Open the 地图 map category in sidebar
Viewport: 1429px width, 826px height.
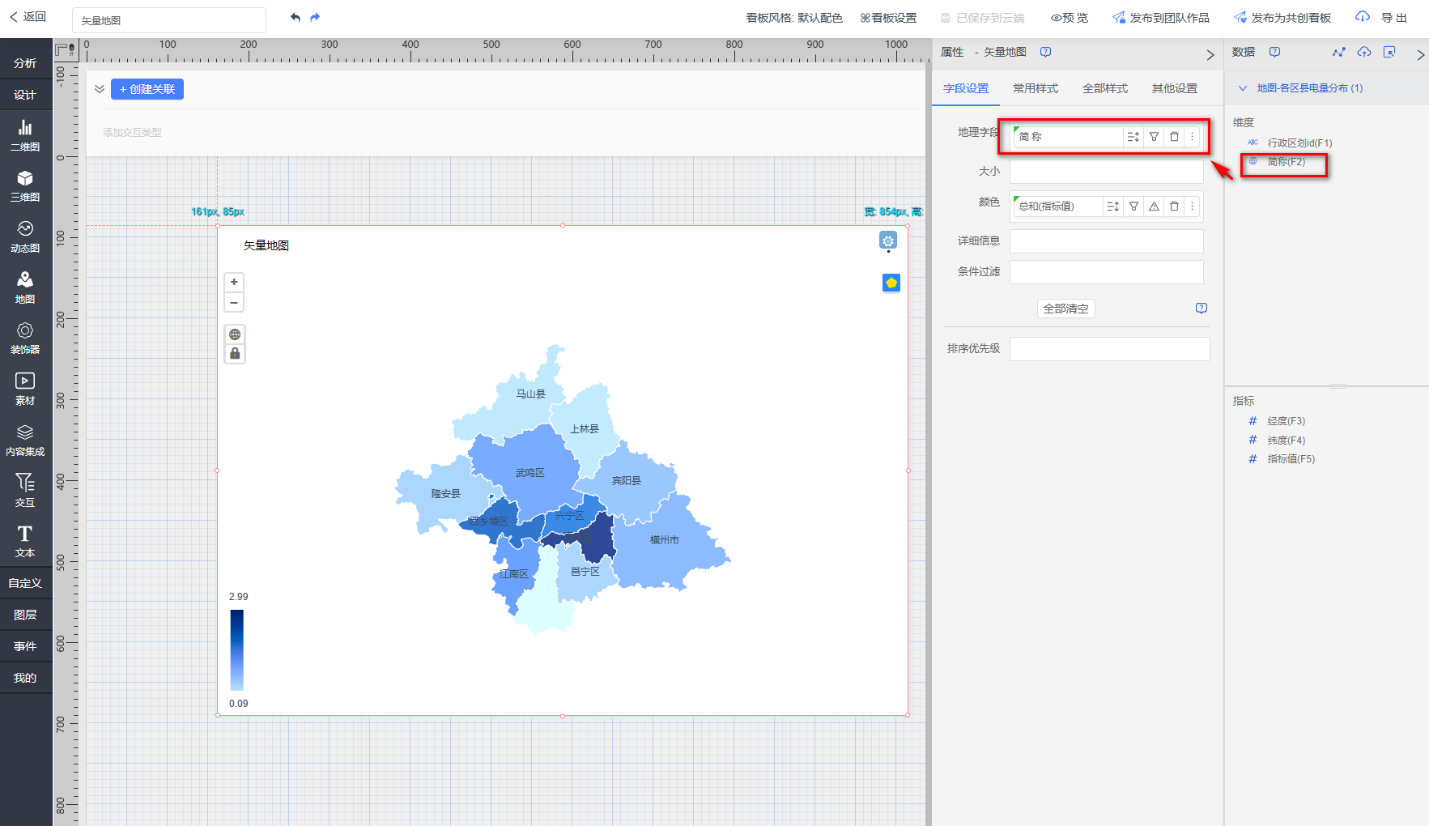click(25, 287)
